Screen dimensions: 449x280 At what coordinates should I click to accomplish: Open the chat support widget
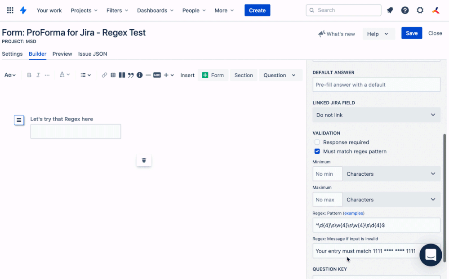[x=431, y=255]
